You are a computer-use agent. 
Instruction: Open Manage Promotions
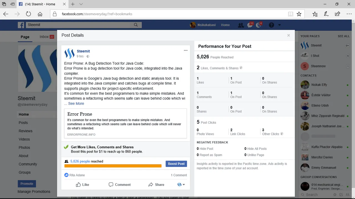pos(34,192)
